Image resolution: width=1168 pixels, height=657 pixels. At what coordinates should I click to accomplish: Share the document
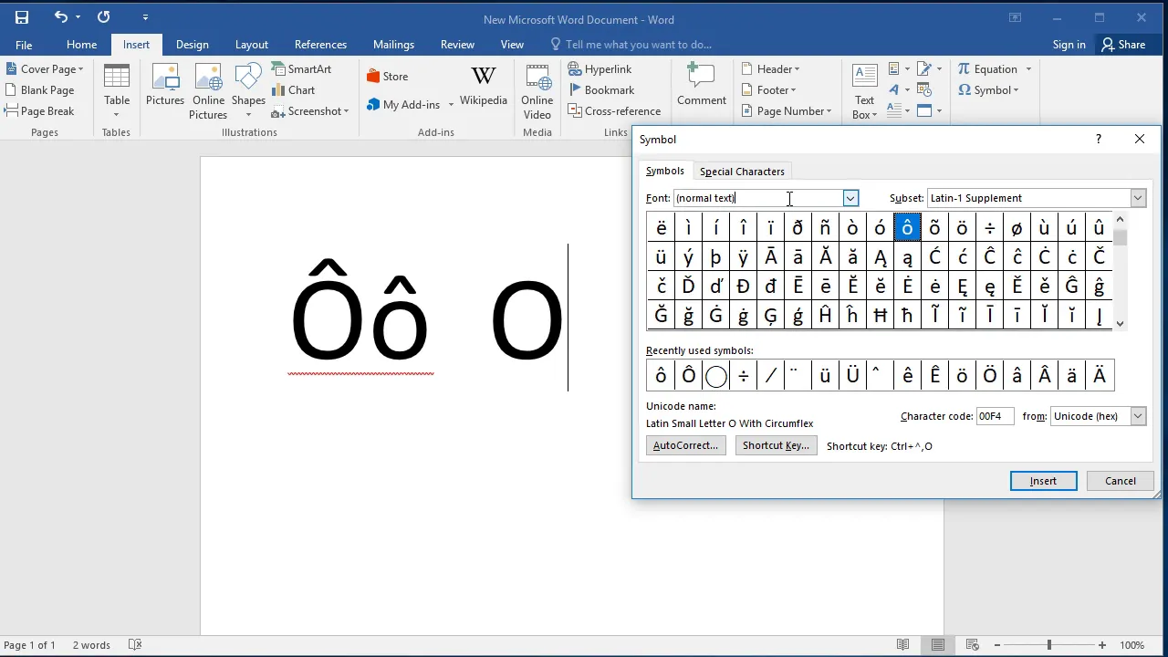click(1123, 45)
